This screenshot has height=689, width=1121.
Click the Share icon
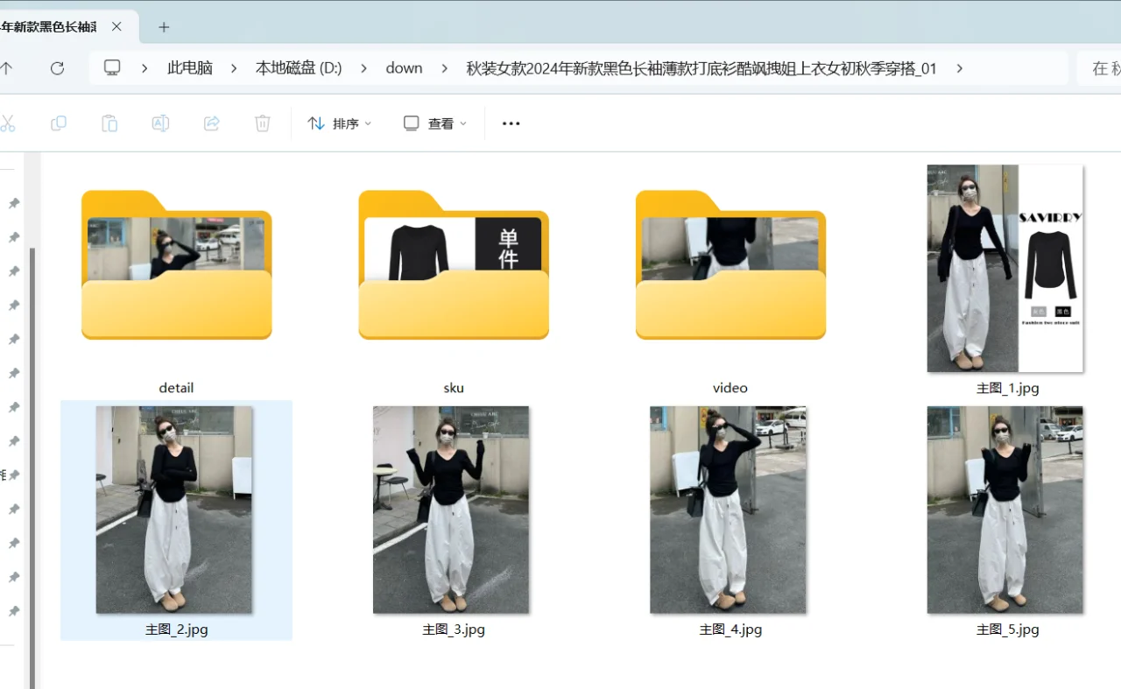[211, 123]
